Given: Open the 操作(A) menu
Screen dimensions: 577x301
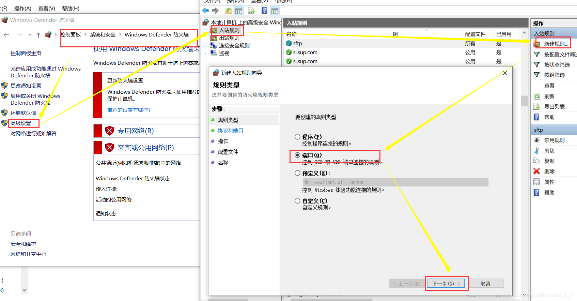Looking at the screenshot, I should (x=22, y=9).
